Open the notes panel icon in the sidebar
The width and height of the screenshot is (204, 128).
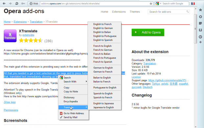200,23
